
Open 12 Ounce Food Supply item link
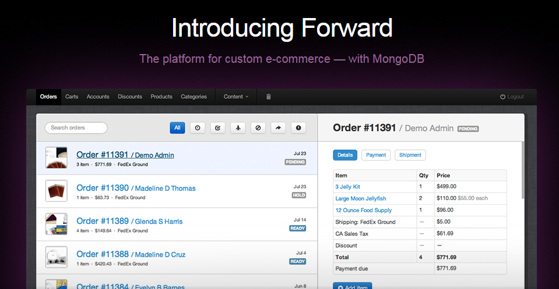tap(363, 210)
